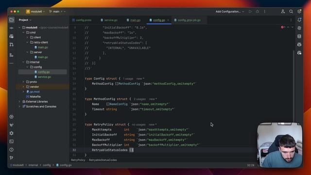
Task: Click internal in navigation bar path
Action: coord(33,165)
